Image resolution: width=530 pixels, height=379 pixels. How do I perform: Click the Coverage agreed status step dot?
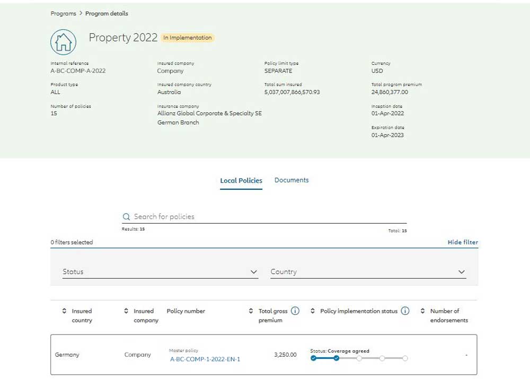[337, 358]
